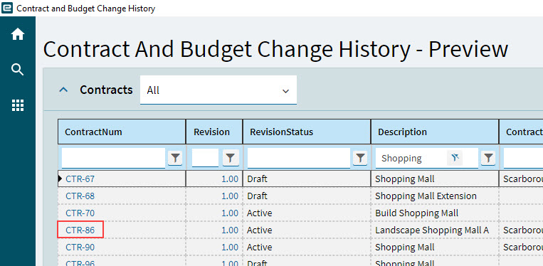
Task: Sort by Revision column header
Action: coord(214,132)
